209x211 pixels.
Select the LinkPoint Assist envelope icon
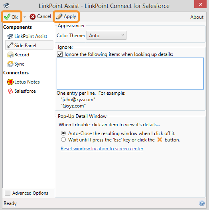(10, 36)
